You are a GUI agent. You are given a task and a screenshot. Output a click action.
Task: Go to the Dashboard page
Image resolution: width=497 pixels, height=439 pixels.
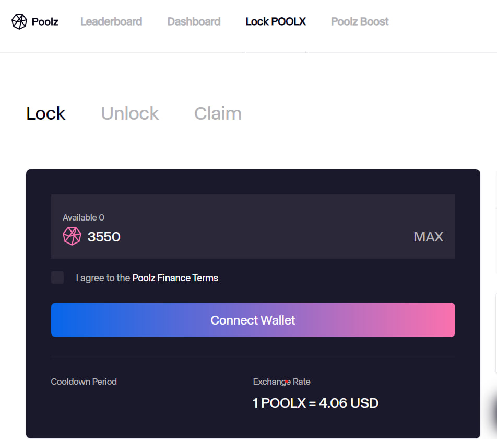194,22
